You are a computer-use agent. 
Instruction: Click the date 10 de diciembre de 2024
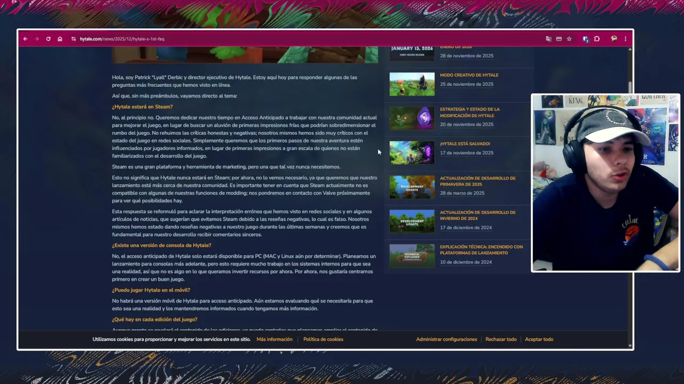click(x=465, y=262)
